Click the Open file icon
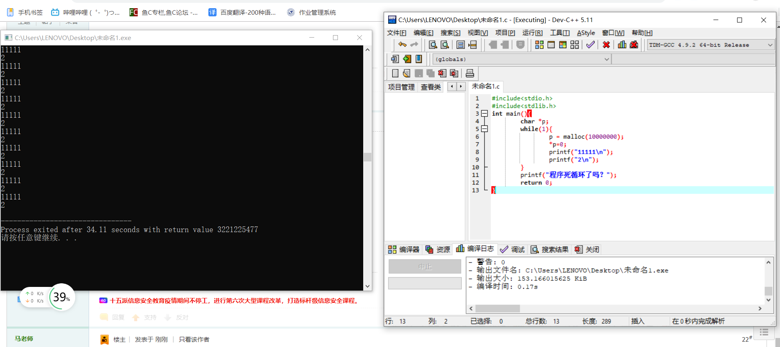 coord(407,73)
